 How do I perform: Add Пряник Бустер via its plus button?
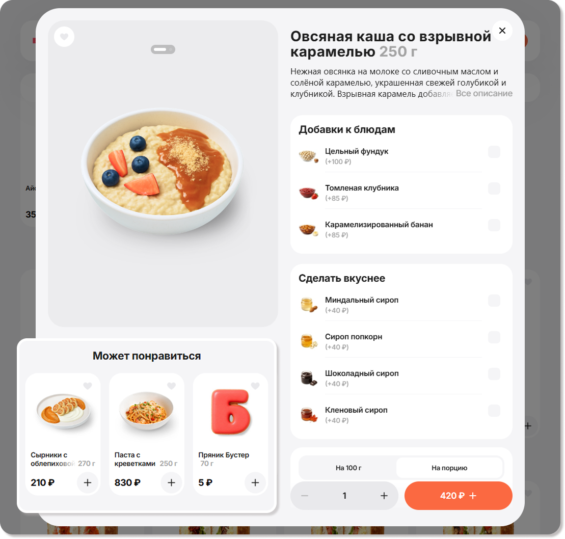point(255,482)
